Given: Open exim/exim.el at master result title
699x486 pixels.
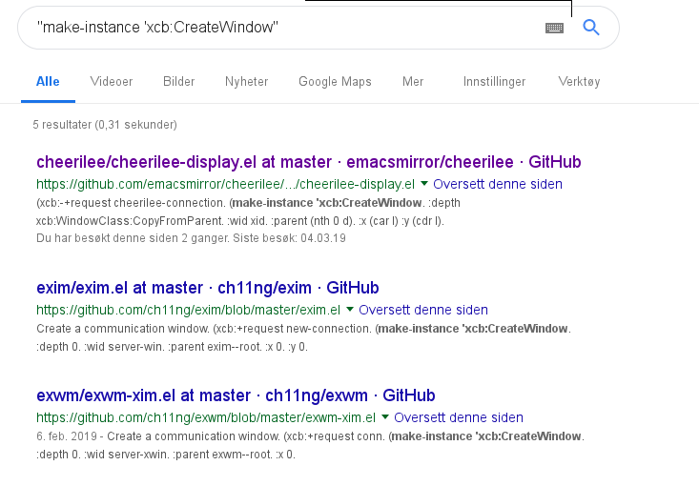Looking at the screenshot, I should (x=208, y=288).
